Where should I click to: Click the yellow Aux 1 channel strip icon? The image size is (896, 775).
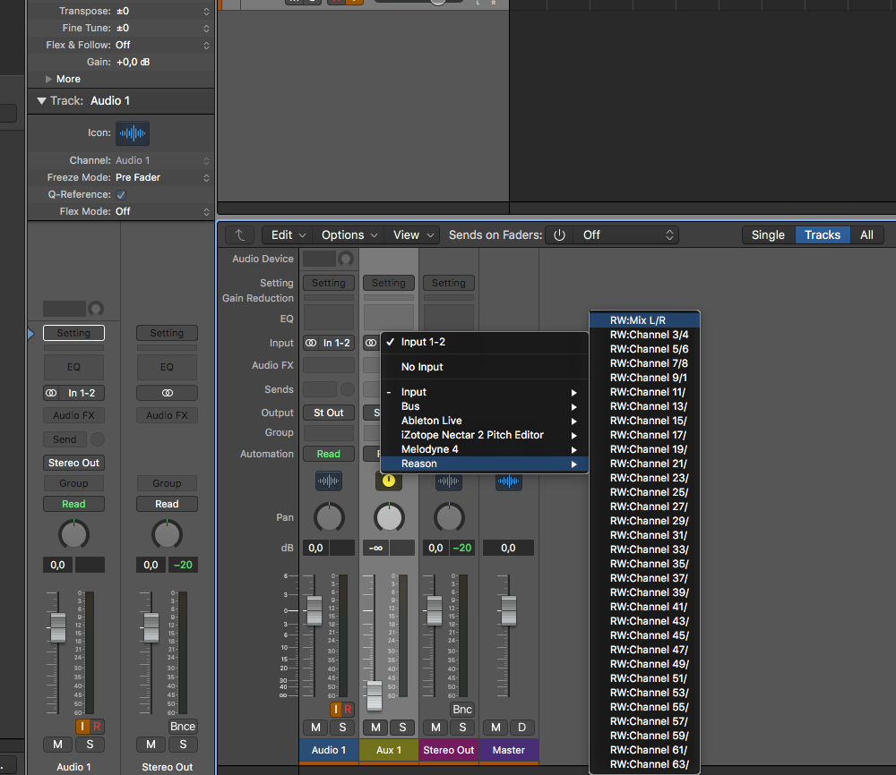[388, 481]
